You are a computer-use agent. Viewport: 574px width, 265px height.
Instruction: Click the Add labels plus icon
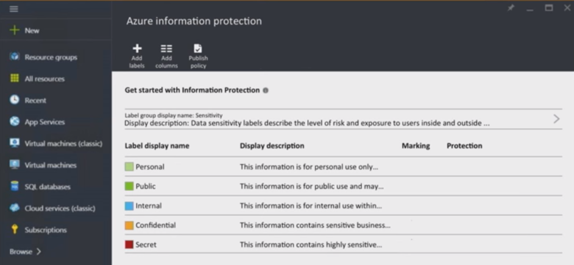pyautogui.click(x=137, y=49)
